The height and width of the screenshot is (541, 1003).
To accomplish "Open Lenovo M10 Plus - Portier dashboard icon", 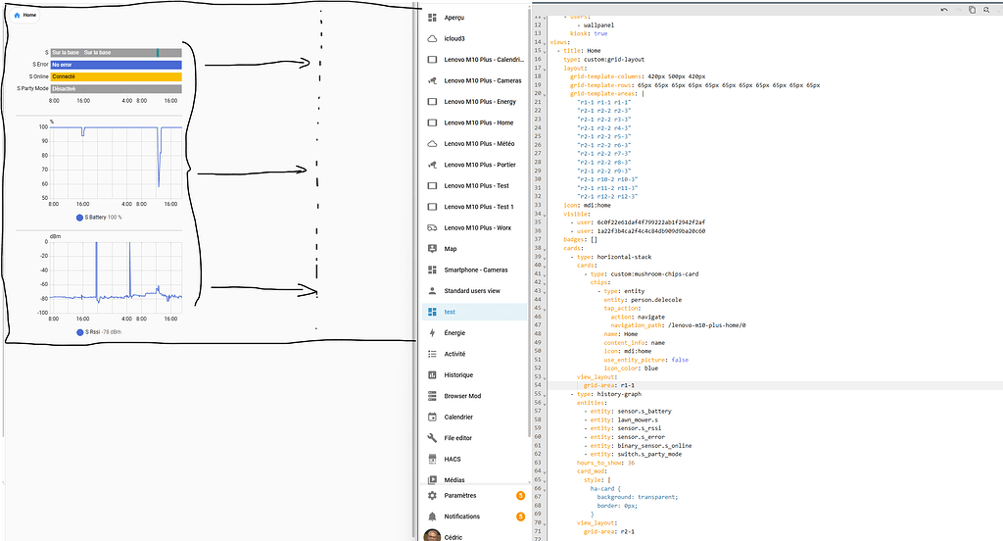I will (432, 165).
